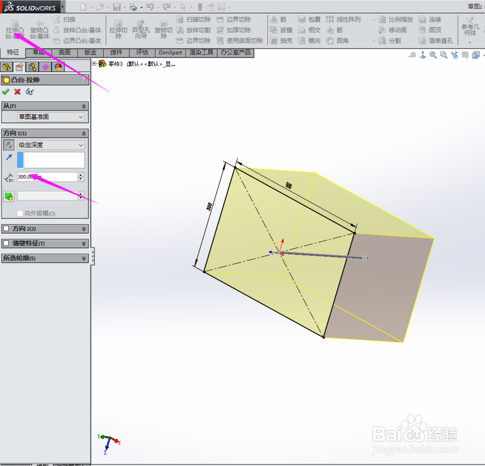Open the PropertyManager panel tab
485x466 pixels.
pyautogui.click(x=19, y=67)
